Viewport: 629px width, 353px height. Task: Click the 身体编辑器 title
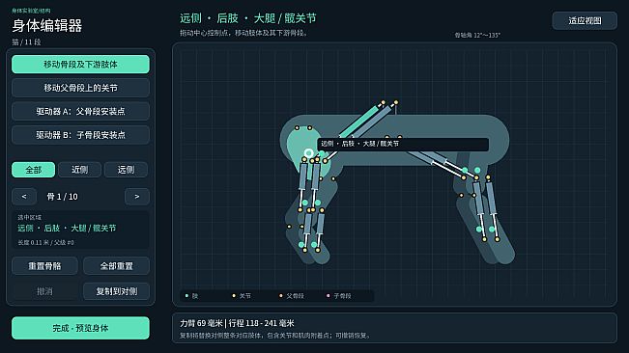47,26
